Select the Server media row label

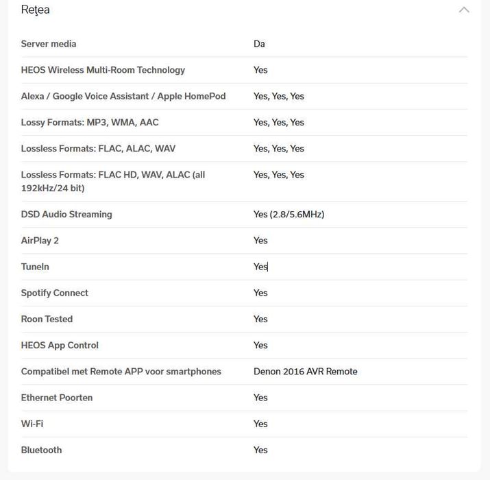coord(49,44)
